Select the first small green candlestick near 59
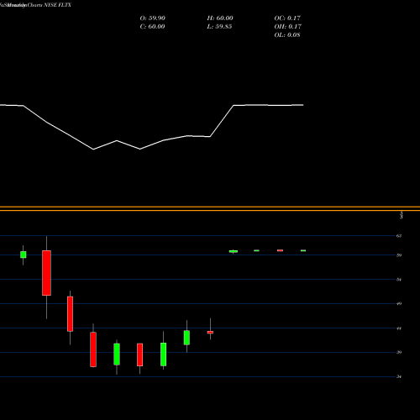This screenshot has width=420, height=420. (24, 255)
